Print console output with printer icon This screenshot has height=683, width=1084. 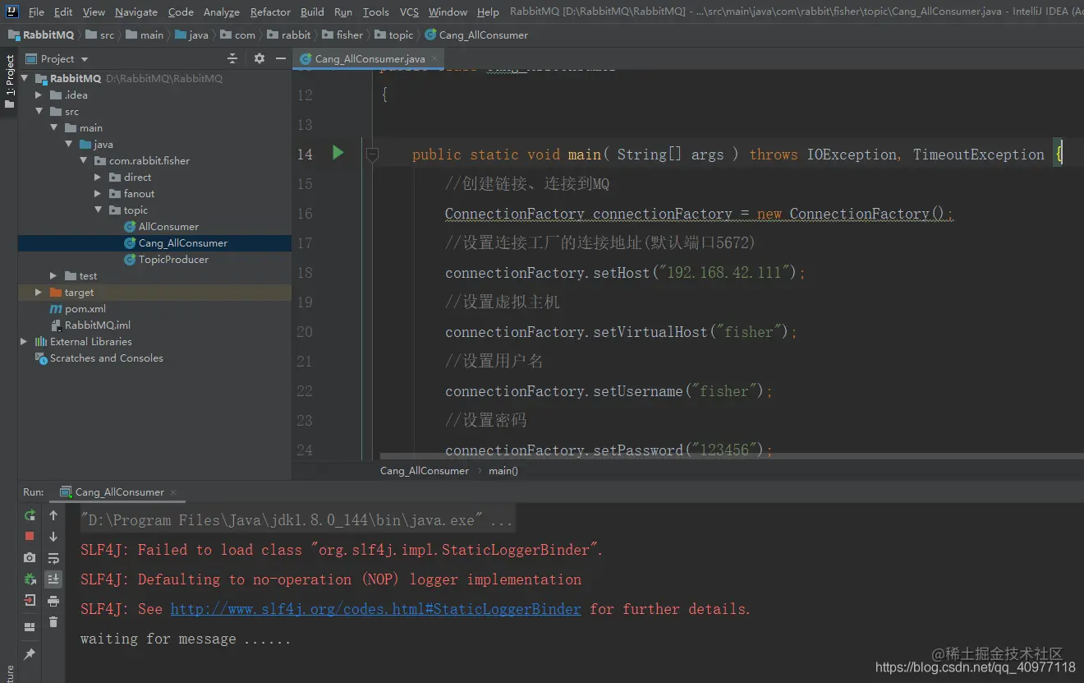click(53, 601)
